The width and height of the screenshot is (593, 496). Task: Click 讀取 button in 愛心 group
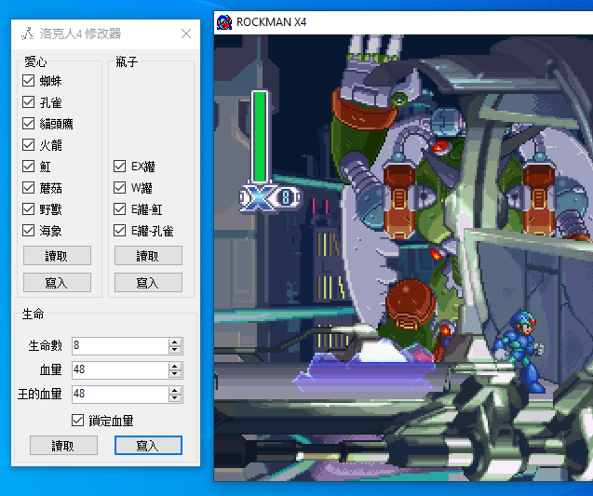coord(57,256)
